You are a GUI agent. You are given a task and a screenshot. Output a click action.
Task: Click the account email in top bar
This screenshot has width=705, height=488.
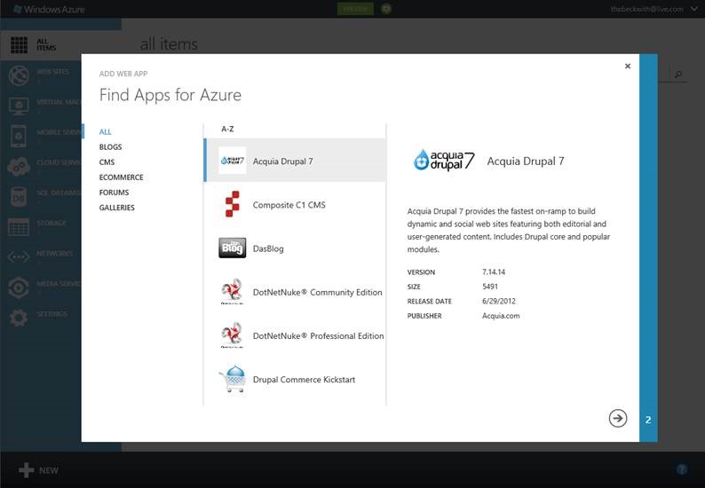pyautogui.click(x=646, y=9)
